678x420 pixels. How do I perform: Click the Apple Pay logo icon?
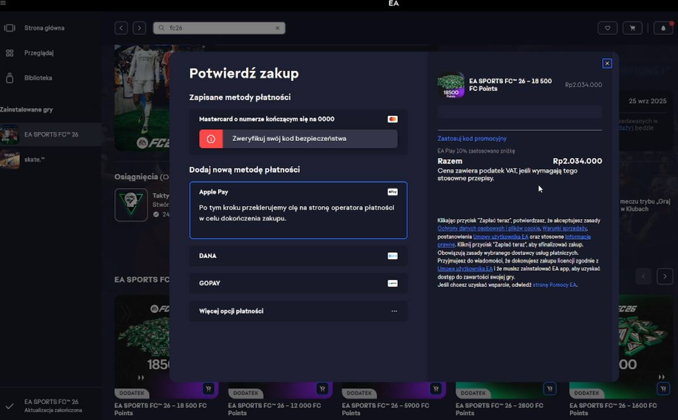click(x=393, y=192)
